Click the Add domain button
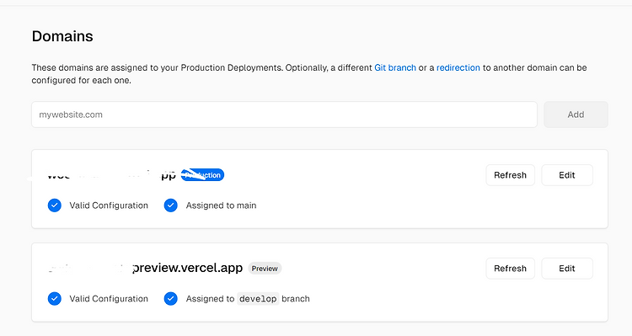Viewport: 632px width, 336px height. (576, 115)
